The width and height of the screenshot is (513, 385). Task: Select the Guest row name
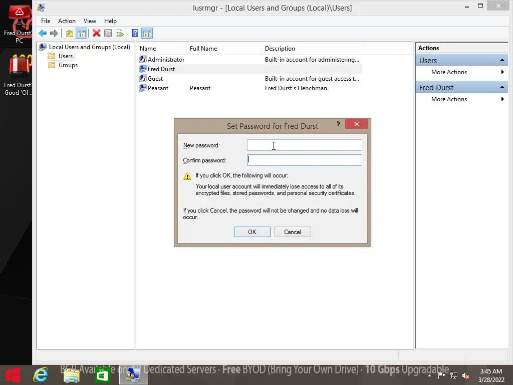pyautogui.click(x=155, y=79)
